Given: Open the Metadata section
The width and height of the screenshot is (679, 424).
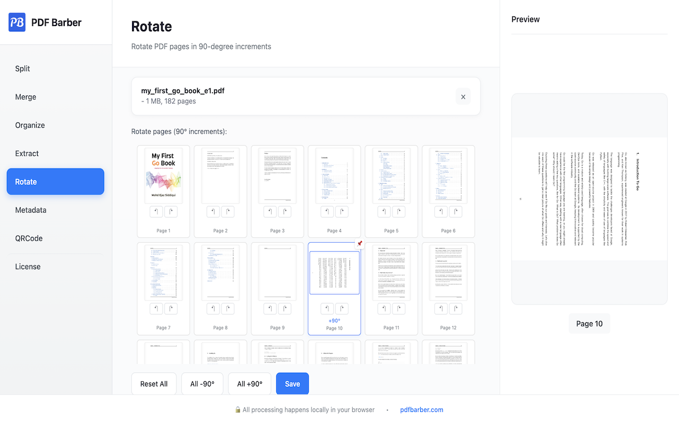Looking at the screenshot, I should coord(55,210).
